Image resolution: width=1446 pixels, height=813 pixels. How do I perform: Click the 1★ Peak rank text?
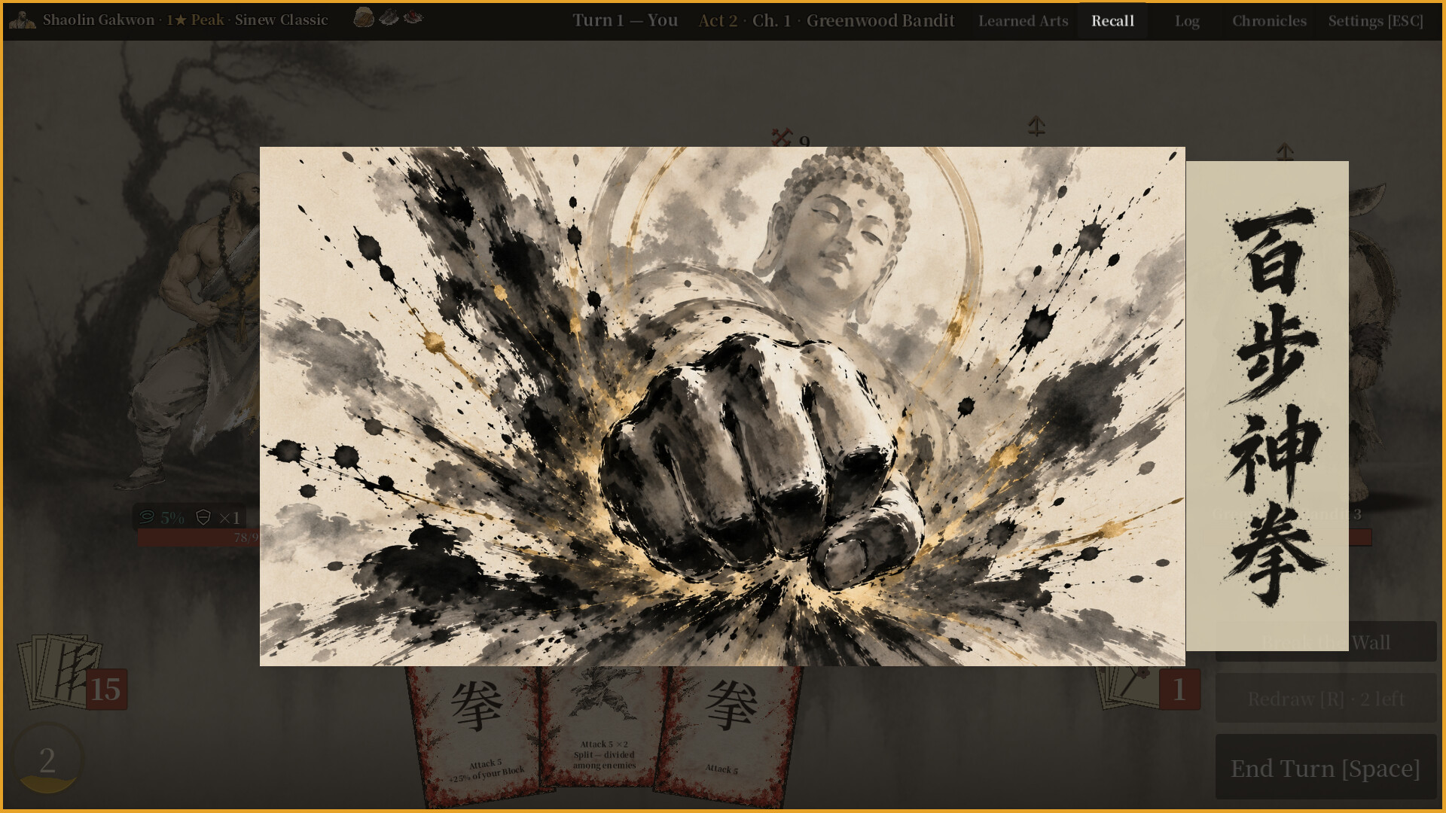click(x=195, y=20)
